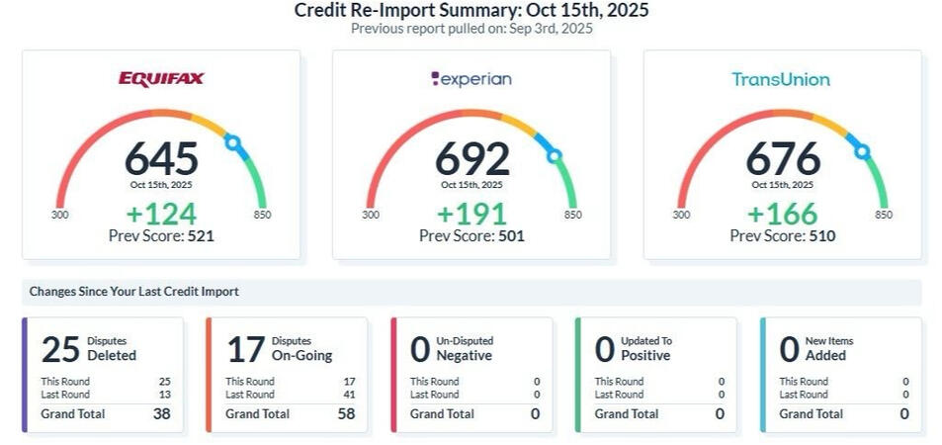Image resolution: width=942 pixels, height=445 pixels.
Task: Click the Equifax gauge score marker
Action: click(x=233, y=143)
